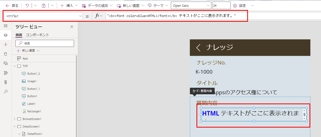Switch to the 画面 tab
The height and width of the screenshot is (137, 321).
(19, 35)
